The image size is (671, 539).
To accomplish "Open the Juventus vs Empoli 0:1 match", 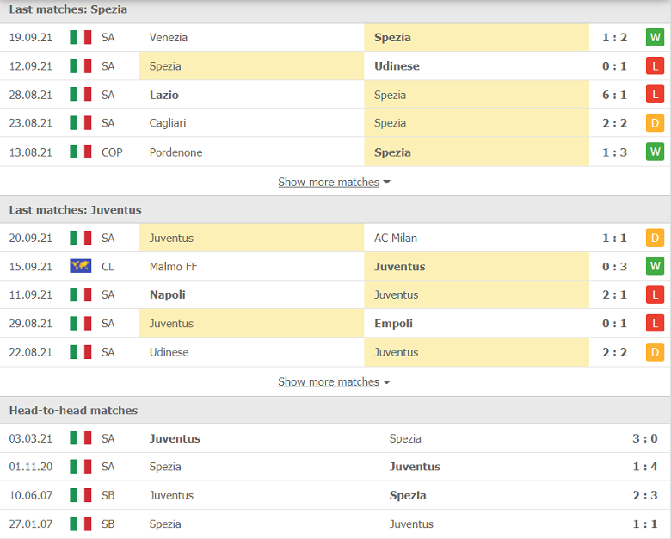I will coord(335,324).
